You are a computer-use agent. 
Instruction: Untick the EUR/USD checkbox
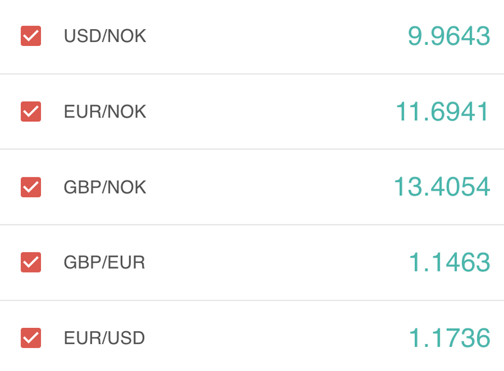(x=31, y=337)
